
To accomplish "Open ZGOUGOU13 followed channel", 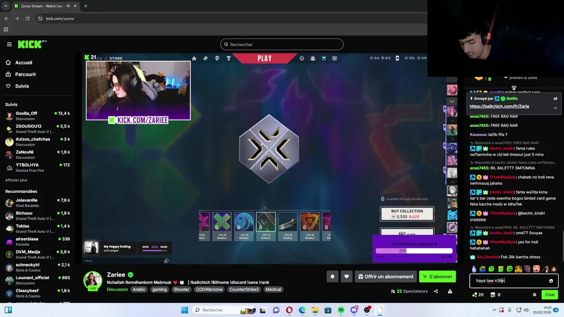I will 37,129.
